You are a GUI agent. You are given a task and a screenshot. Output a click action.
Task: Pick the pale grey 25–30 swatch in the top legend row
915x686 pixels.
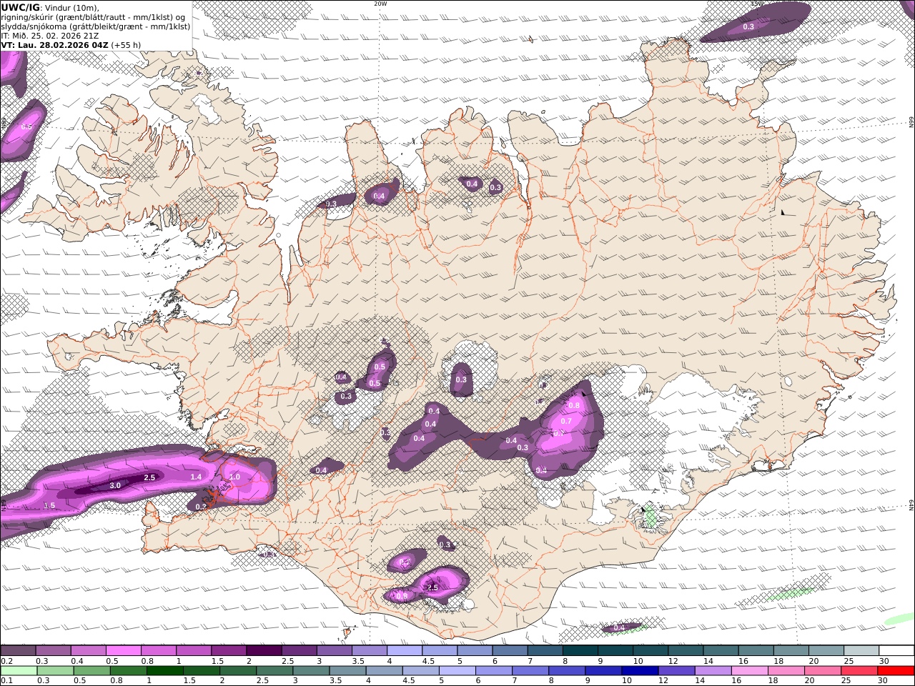(x=861, y=650)
